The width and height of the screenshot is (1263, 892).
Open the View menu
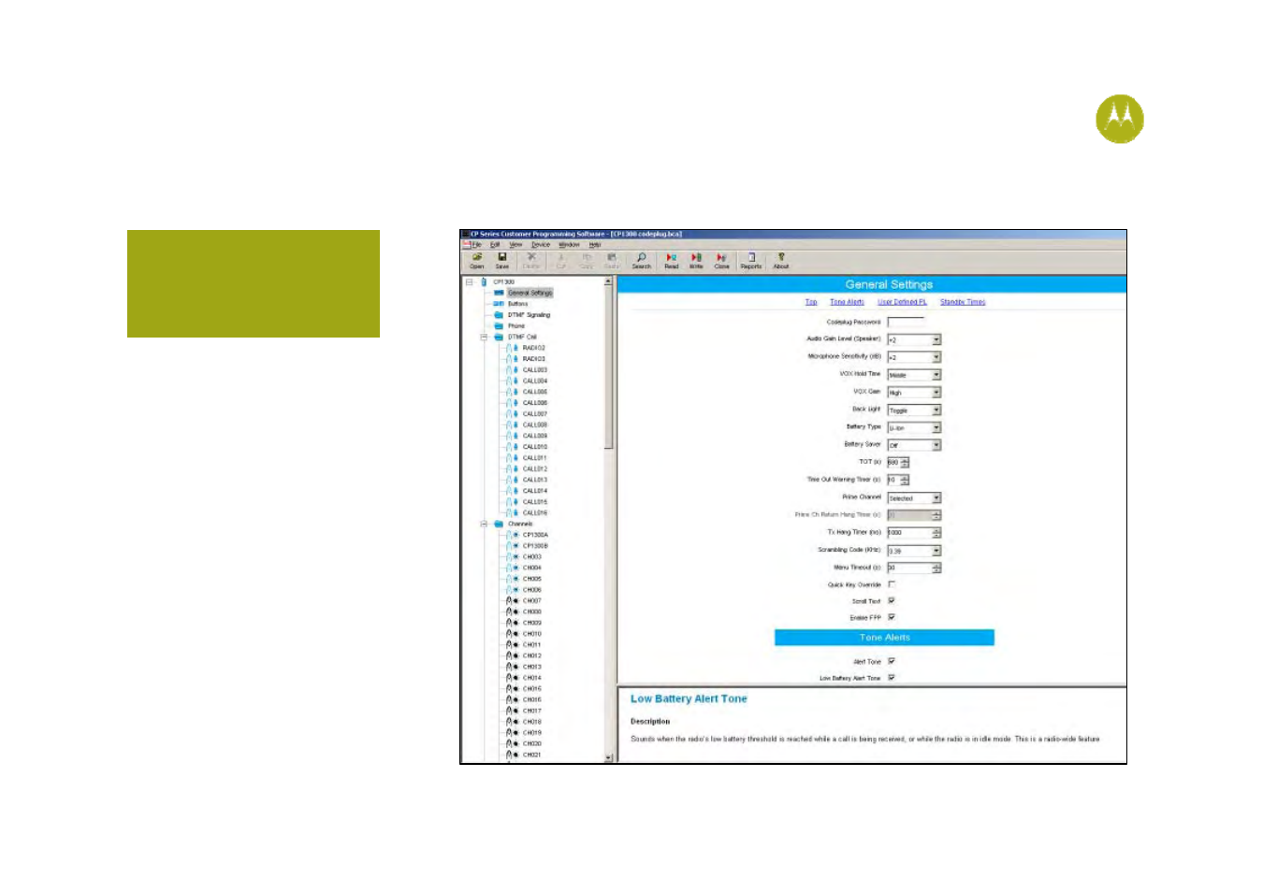coord(515,244)
